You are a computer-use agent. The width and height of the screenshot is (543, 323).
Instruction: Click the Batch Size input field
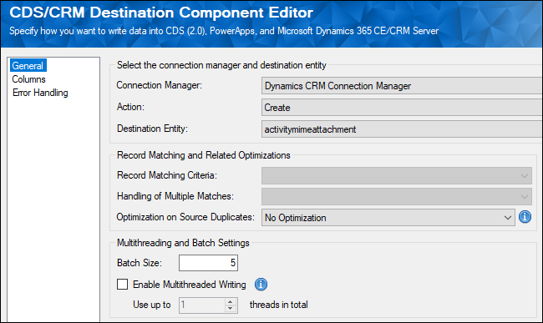[x=208, y=263]
